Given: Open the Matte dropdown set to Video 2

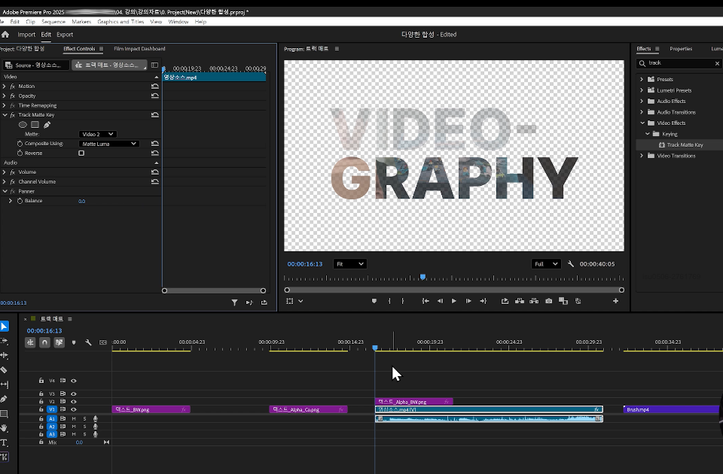Looking at the screenshot, I should tap(97, 134).
